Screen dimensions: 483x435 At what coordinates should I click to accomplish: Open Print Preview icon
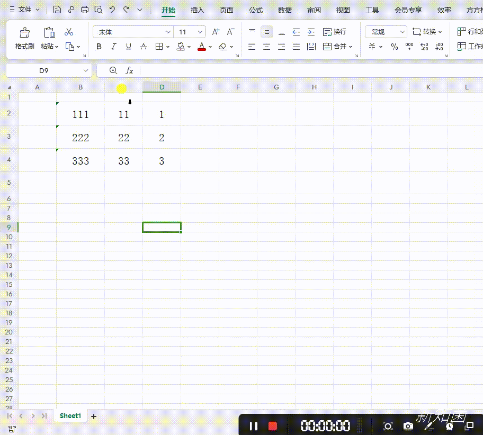coord(99,10)
